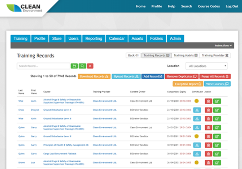242x169 pixels.
Task: Delete Brown Luz's Alcohol Drugs record
Action: (x=208, y=163)
